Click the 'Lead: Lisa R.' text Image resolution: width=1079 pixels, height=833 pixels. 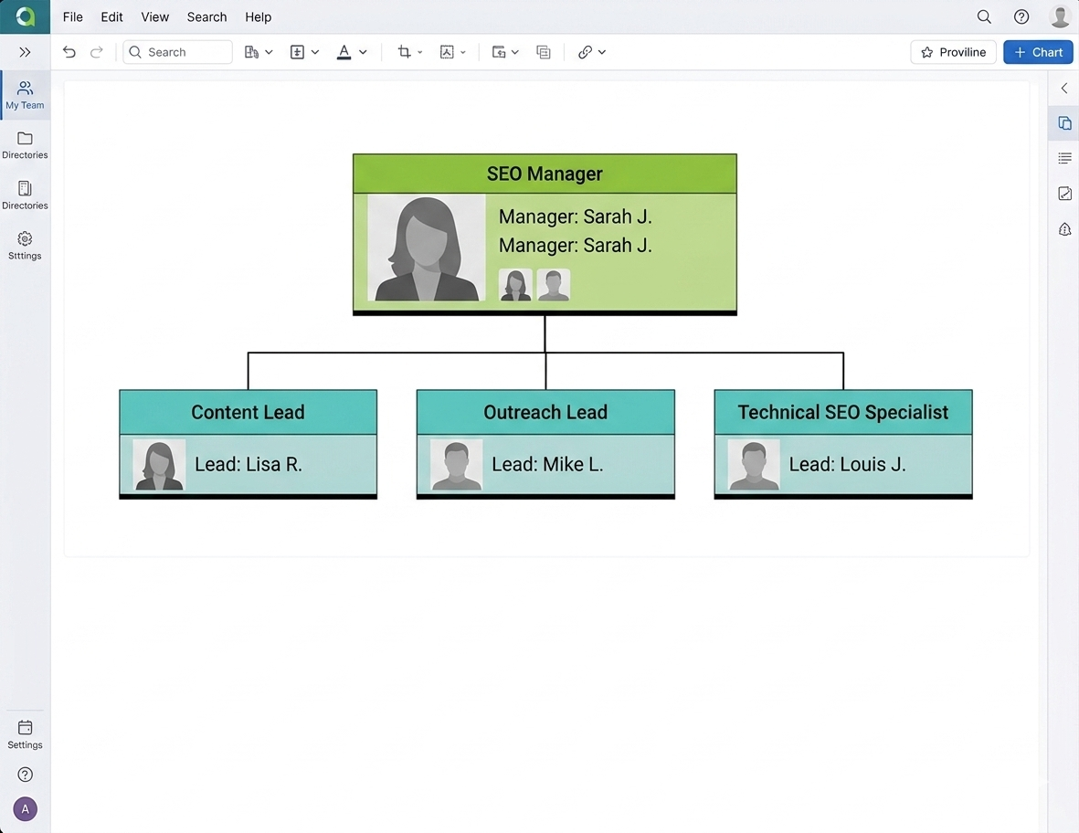(249, 464)
